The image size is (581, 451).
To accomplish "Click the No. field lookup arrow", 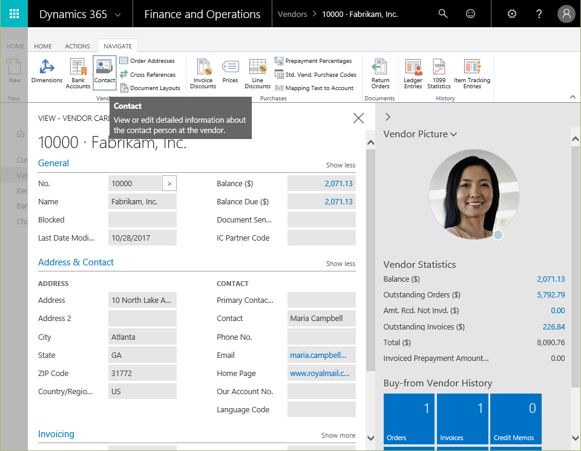I will pyautogui.click(x=169, y=184).
